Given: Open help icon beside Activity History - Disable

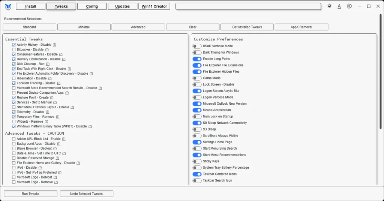Looking at the screenshot, I should 54,45.
